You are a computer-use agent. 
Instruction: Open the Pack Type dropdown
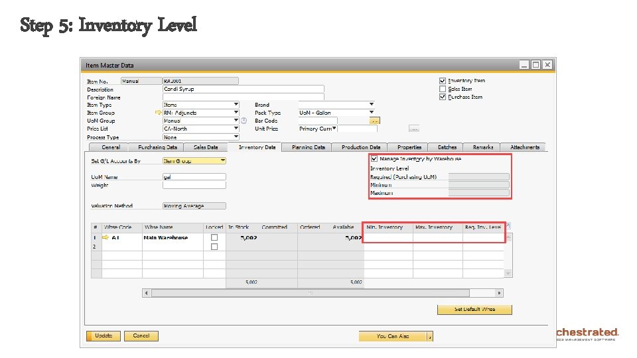372,113
